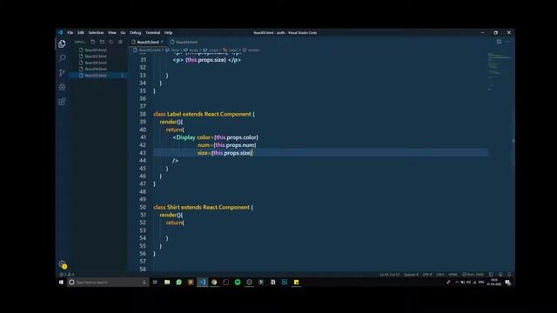
Task: Open Spotify from the taskbar
Action: [x=238, y=282]
